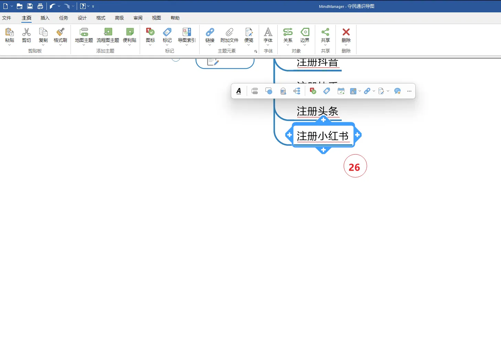Select the 注册头条 topic
The image size is (501, 348).
(318, 111)
